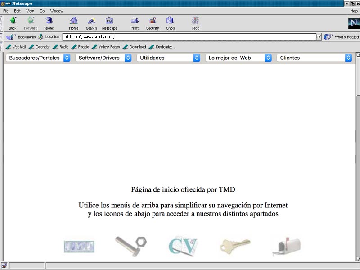Open the Security padlock icon
This screenshot has height=270, width=360.
tap(153, 21)
